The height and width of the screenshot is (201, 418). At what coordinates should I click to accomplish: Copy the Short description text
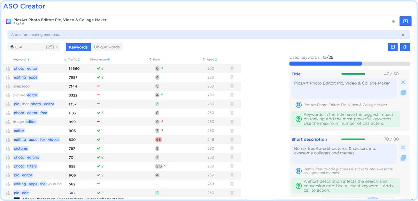pos(403,158)
